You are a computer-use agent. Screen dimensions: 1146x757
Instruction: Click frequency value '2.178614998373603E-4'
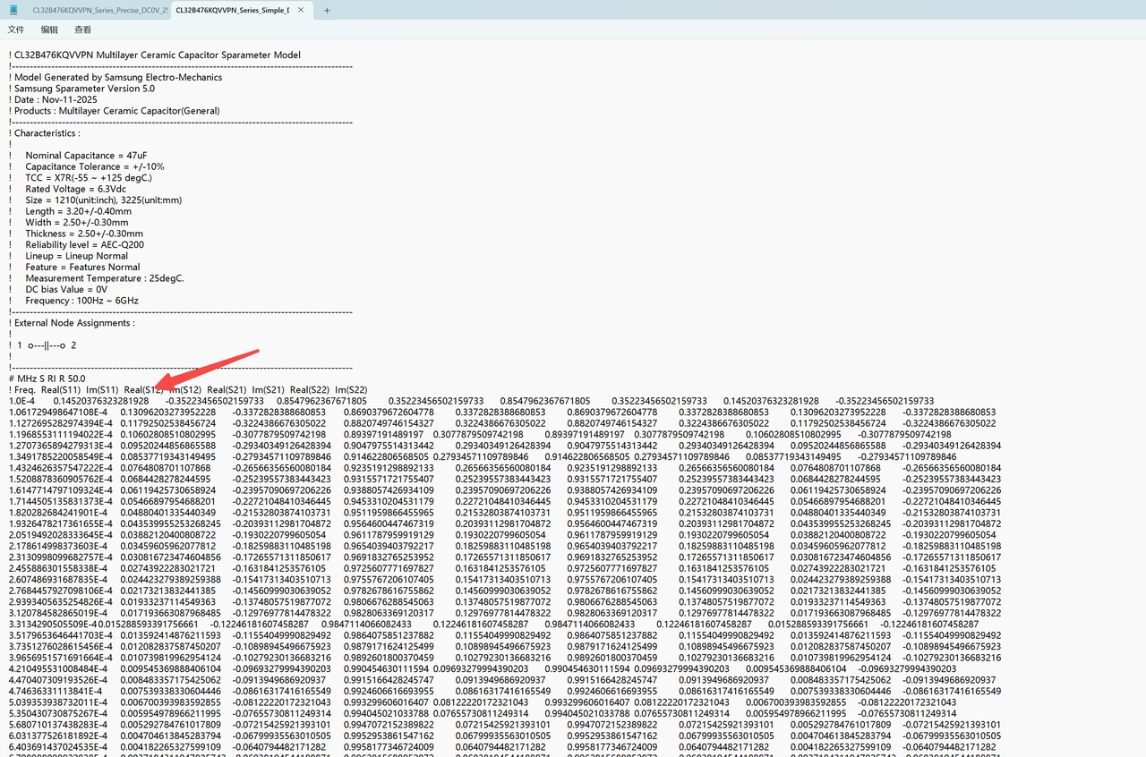59,547
